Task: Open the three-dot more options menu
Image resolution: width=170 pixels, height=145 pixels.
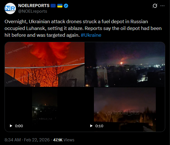Action: [x=162, y=6]
